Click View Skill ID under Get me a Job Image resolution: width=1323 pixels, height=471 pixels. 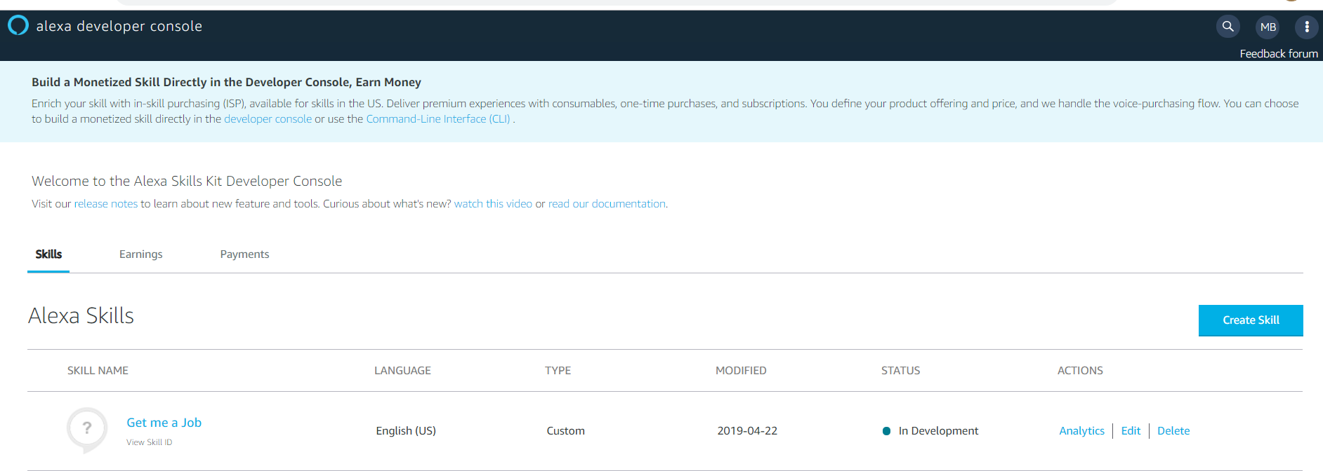149,442
